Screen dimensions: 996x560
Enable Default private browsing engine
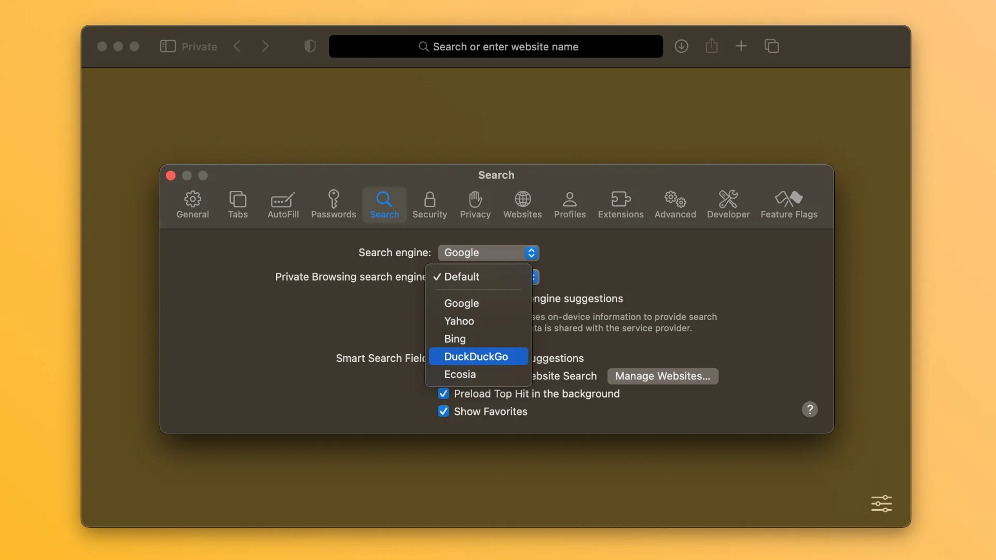pos(461,277)
